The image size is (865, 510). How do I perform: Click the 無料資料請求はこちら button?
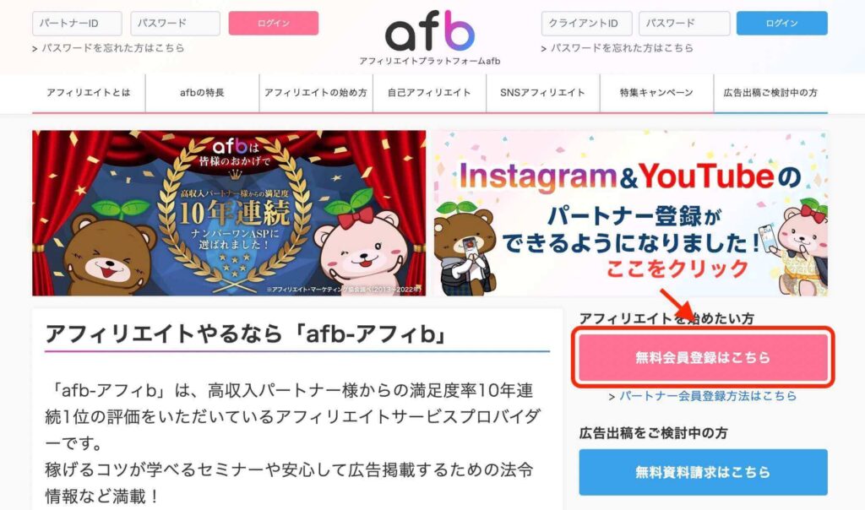[x=704, y=472]
